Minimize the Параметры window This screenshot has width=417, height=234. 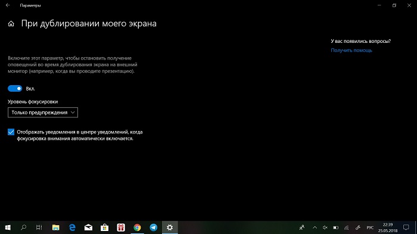379,5
